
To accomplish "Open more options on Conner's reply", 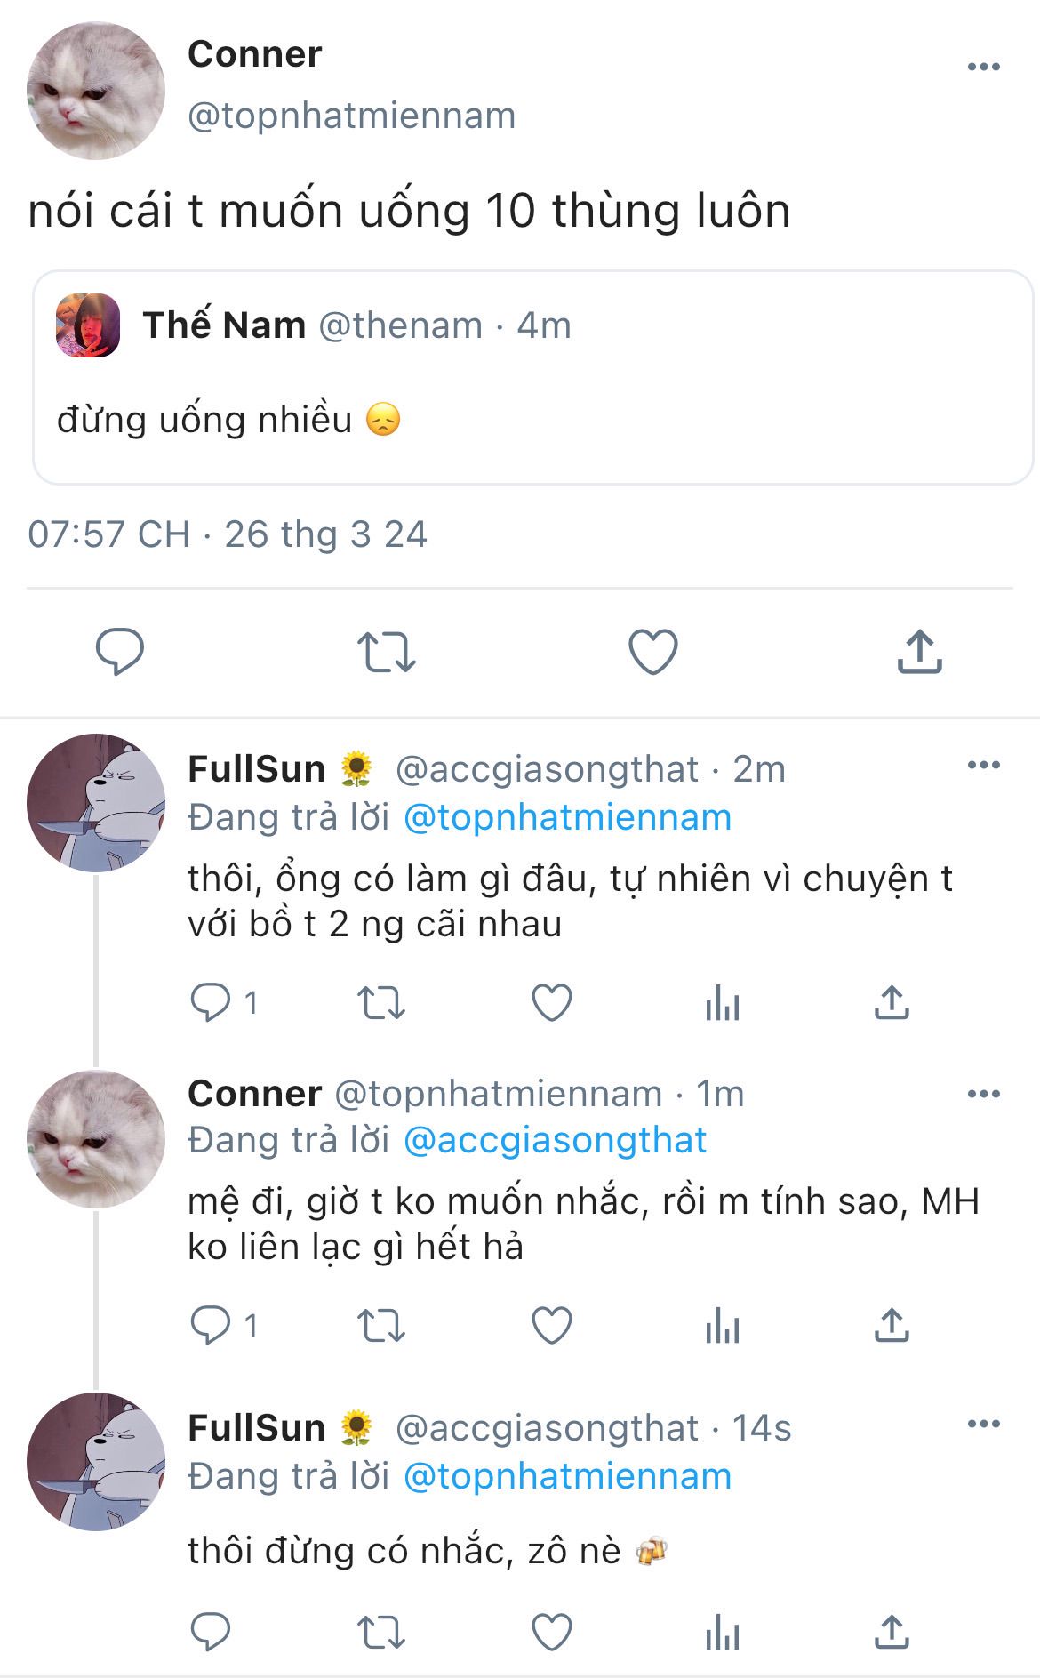I will 983,1094.
